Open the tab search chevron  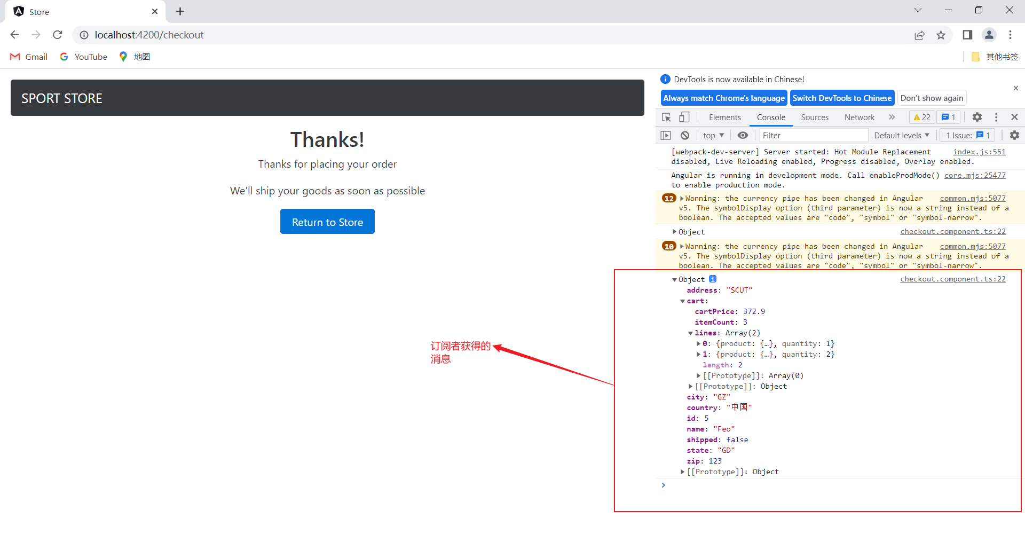pos(918,10)
